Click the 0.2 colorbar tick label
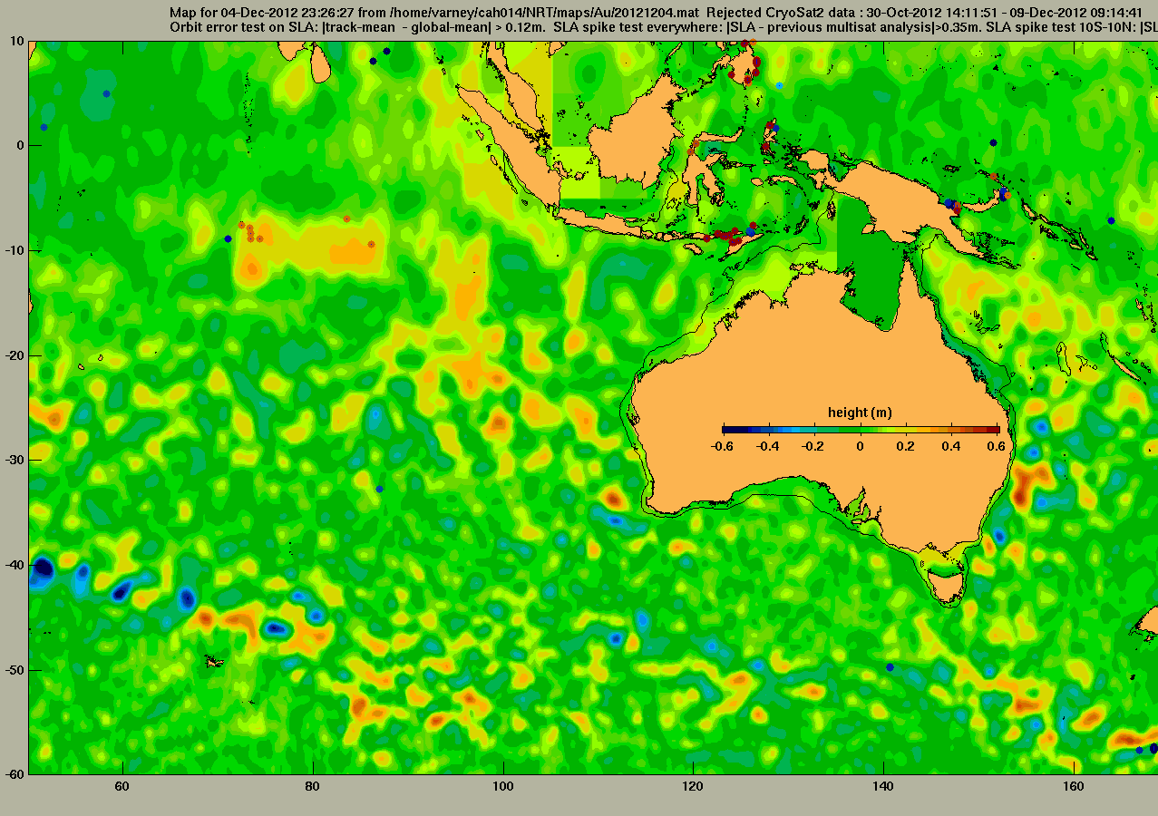Viewport: 1158px width, 816px height. [x=907, y=446]
